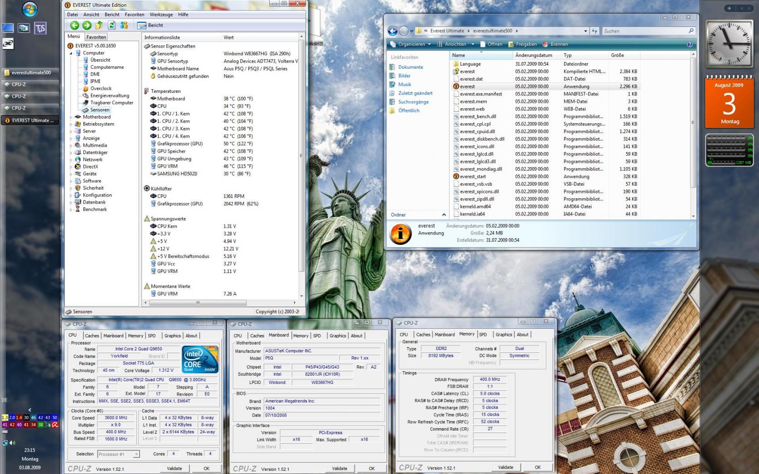
Task: Open the Explorer address bar history dropdown
Action: 585,31
